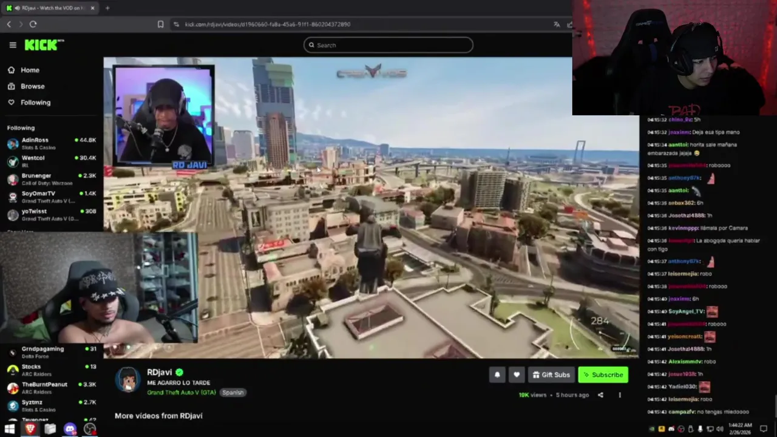Screen dimensions: 777x437
Task: Click username SoyAngel_TV in chat replay
Action: point(686,311)
